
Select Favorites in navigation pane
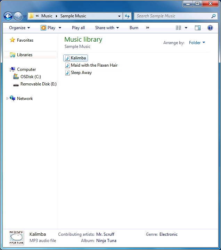coord(25,40)
